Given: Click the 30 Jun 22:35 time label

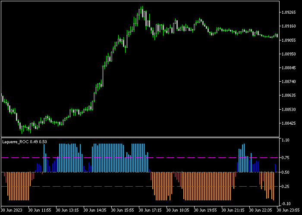Looking at the screenshot, I should point(261,210).
